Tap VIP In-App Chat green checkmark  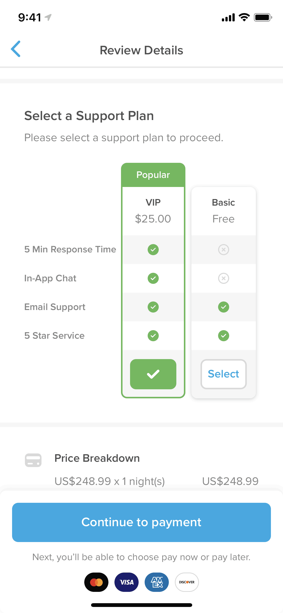153,278
